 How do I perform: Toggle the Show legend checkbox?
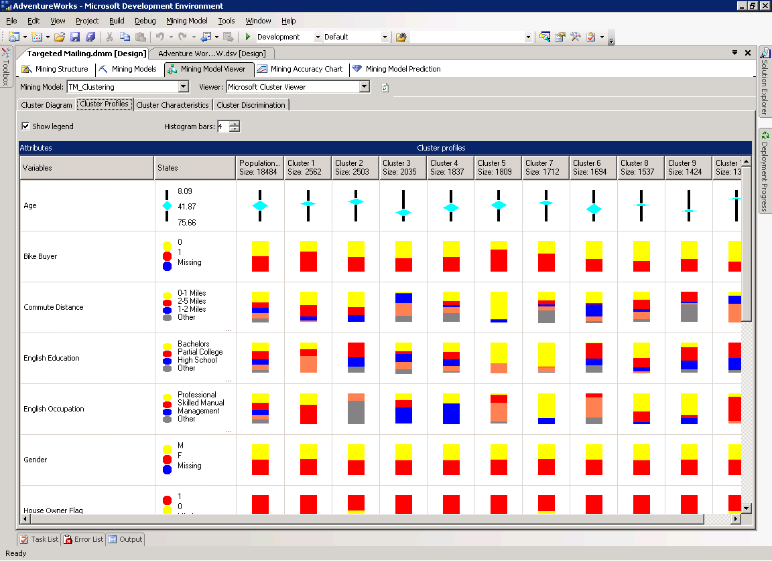tap(25, 126)
